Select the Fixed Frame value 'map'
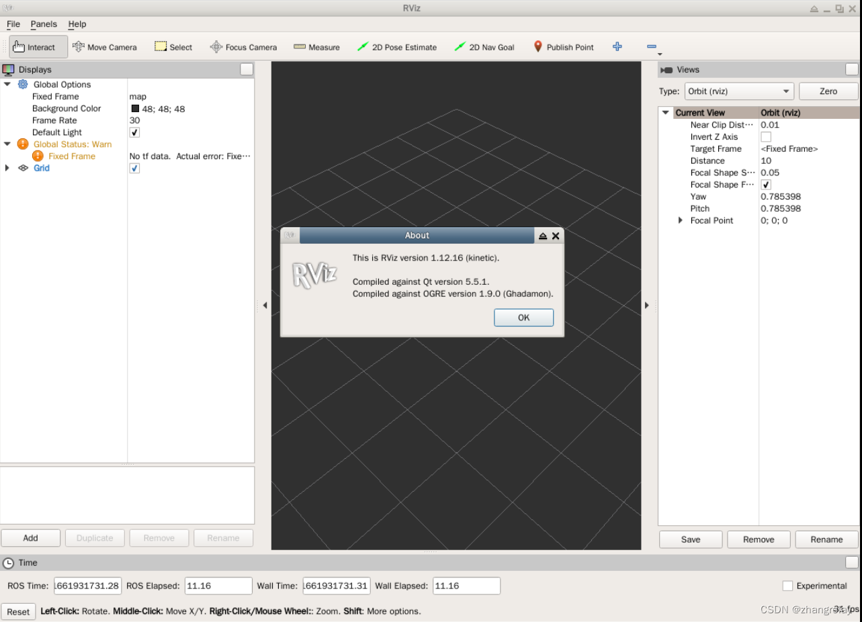Viewport: 862px width, 622px height. click(x=138, y=97)
